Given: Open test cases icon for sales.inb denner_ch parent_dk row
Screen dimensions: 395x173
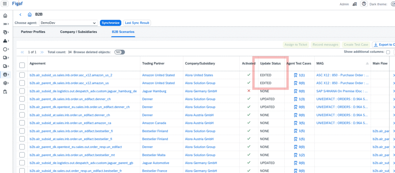Looking at the screenshot, I should point(296,99).
